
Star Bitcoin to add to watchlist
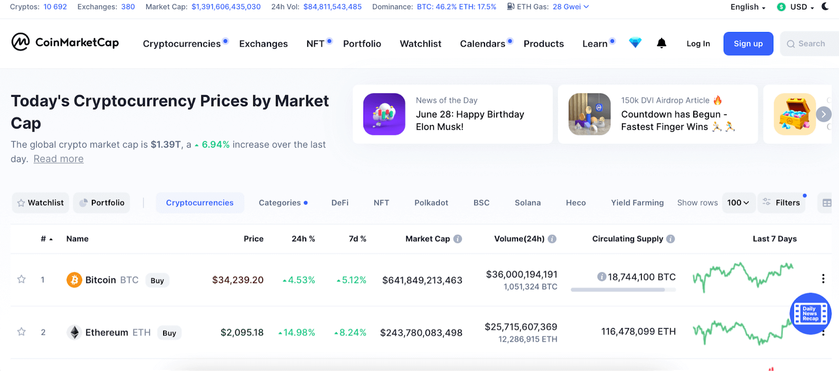(x=21, y=279)
